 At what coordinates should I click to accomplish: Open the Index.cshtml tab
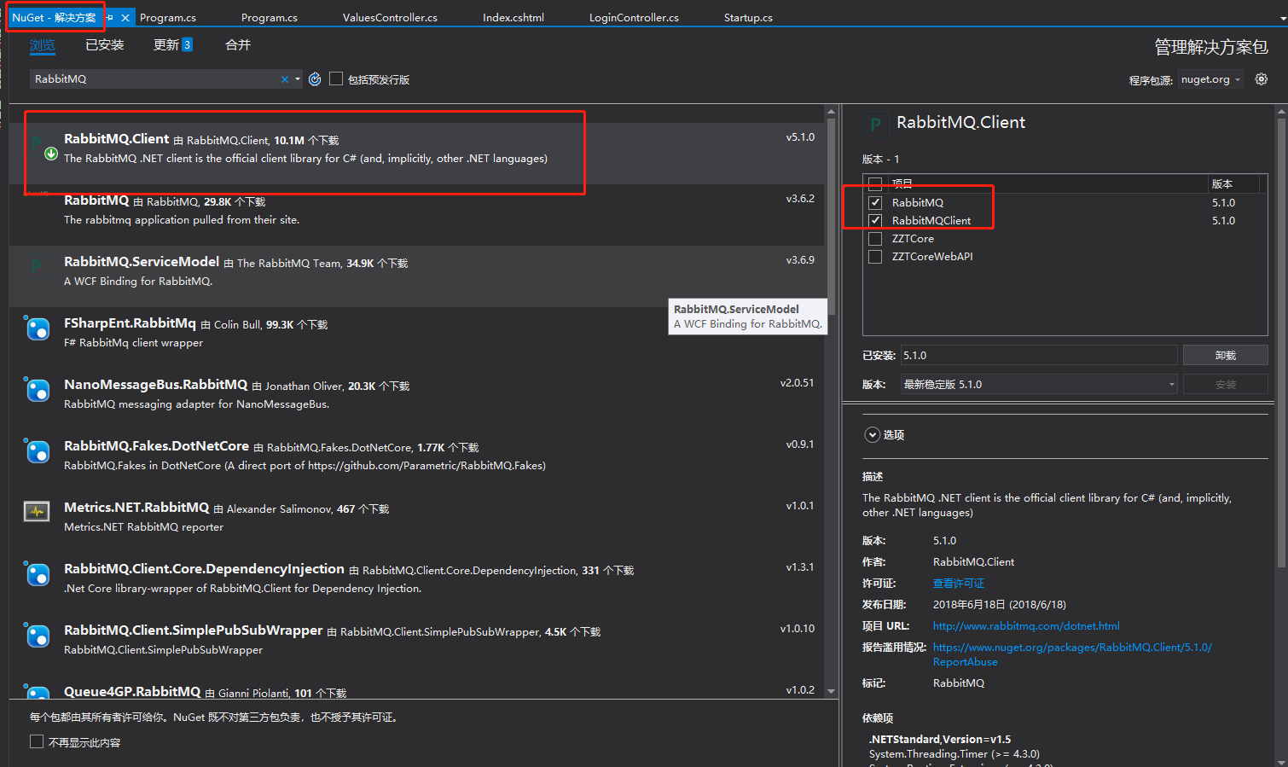[x=513, y=17]
